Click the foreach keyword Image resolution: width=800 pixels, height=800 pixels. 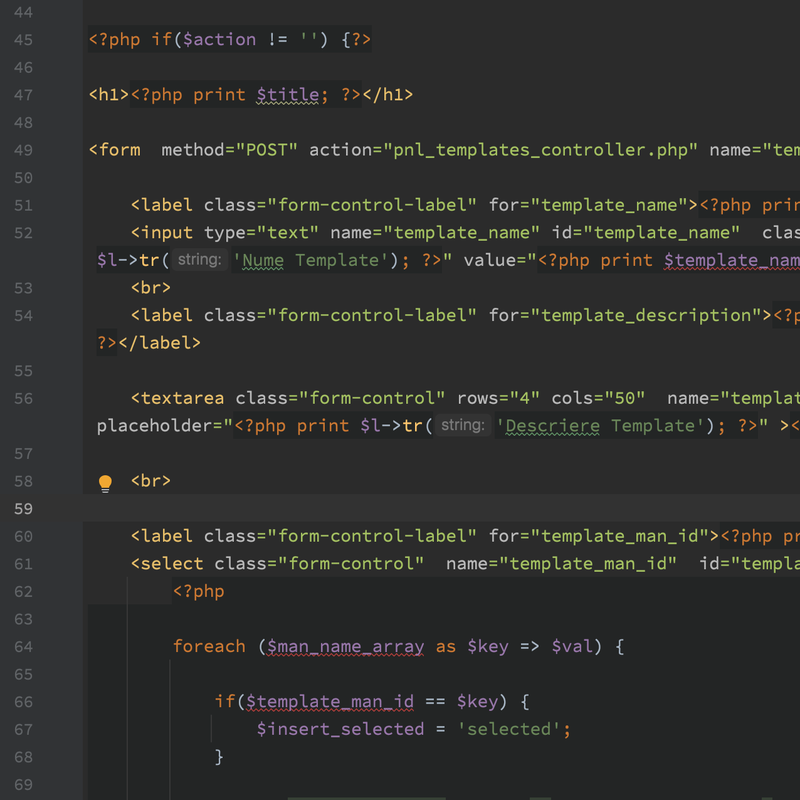pyautogui.click(x=209, y=646)
